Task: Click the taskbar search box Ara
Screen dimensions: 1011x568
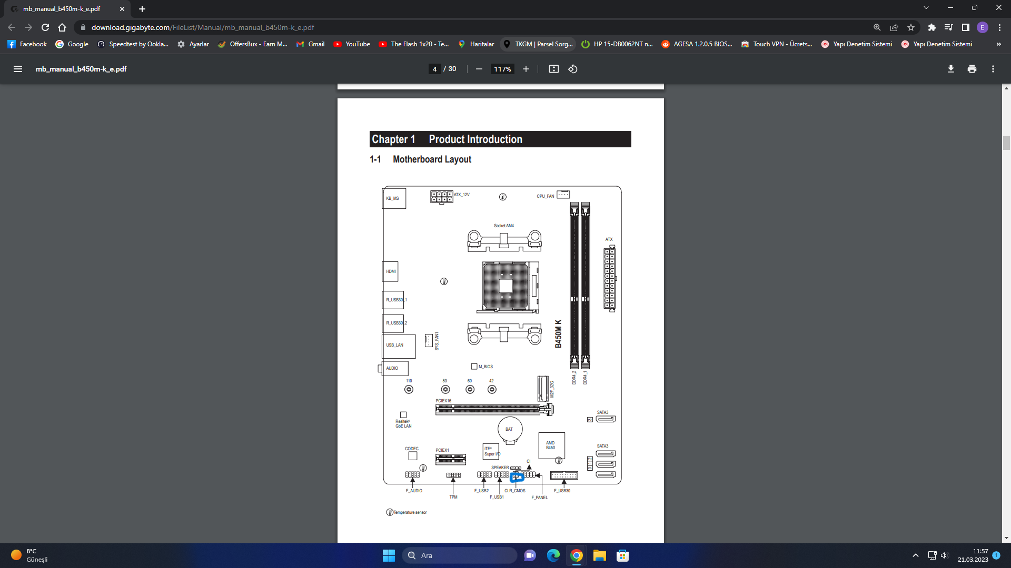Action: point(459,555)
